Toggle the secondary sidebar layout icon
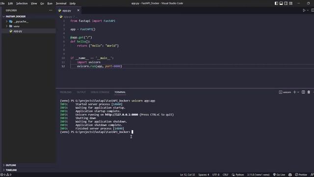314x177 pixels. (x=286, y=3)
